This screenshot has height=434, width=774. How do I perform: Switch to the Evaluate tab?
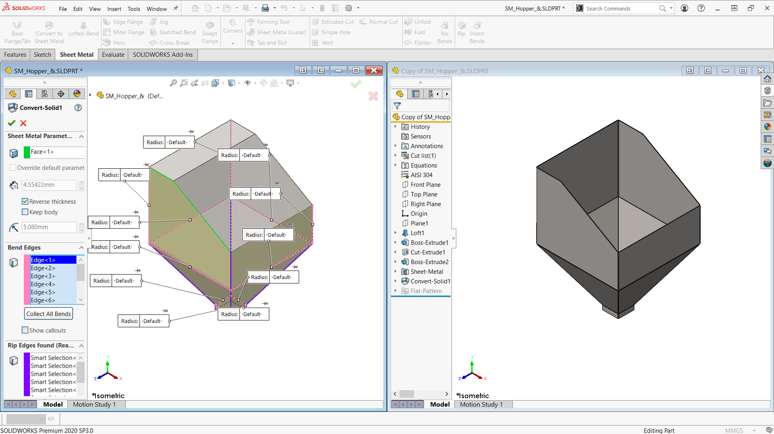click(x=113, y=55)
